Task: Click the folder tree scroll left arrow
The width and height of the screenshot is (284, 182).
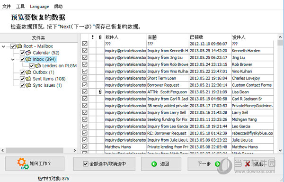Action: 2,150
